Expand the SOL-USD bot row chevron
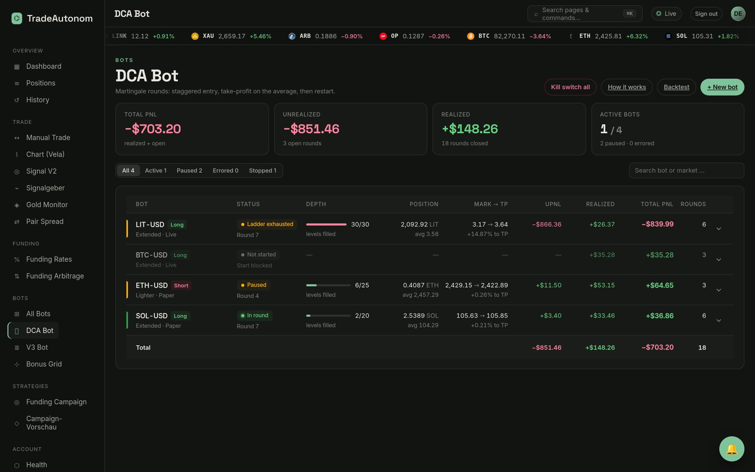Screen dimensions: 755x472 (718, 321)
